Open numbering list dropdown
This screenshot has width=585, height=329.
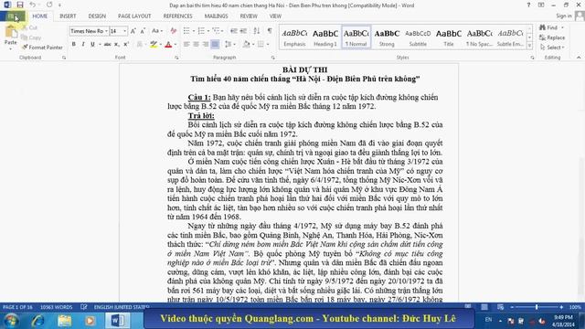click(x=208, y=31)
